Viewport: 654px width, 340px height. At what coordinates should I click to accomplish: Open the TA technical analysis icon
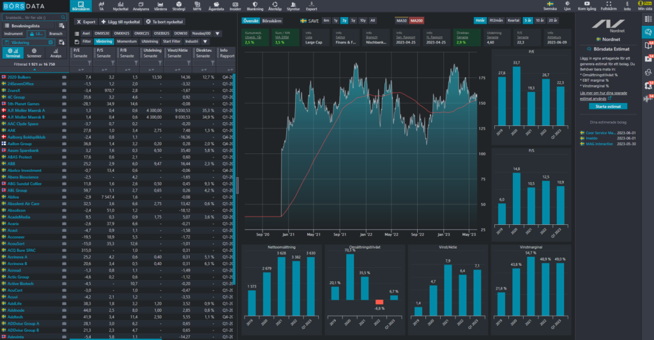pos(102,5)
